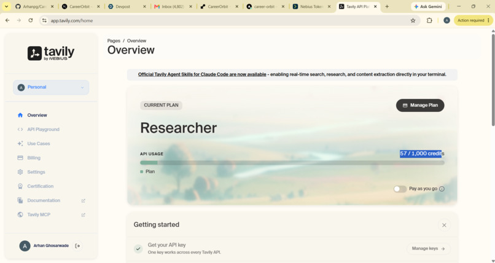Click the Documentation pages icon
The width and height of the screenshot is (495, 263).
(20, 200)
